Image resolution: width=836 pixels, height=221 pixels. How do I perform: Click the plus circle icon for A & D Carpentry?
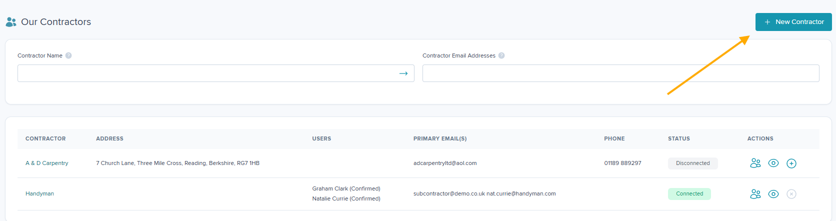point(791,163)
